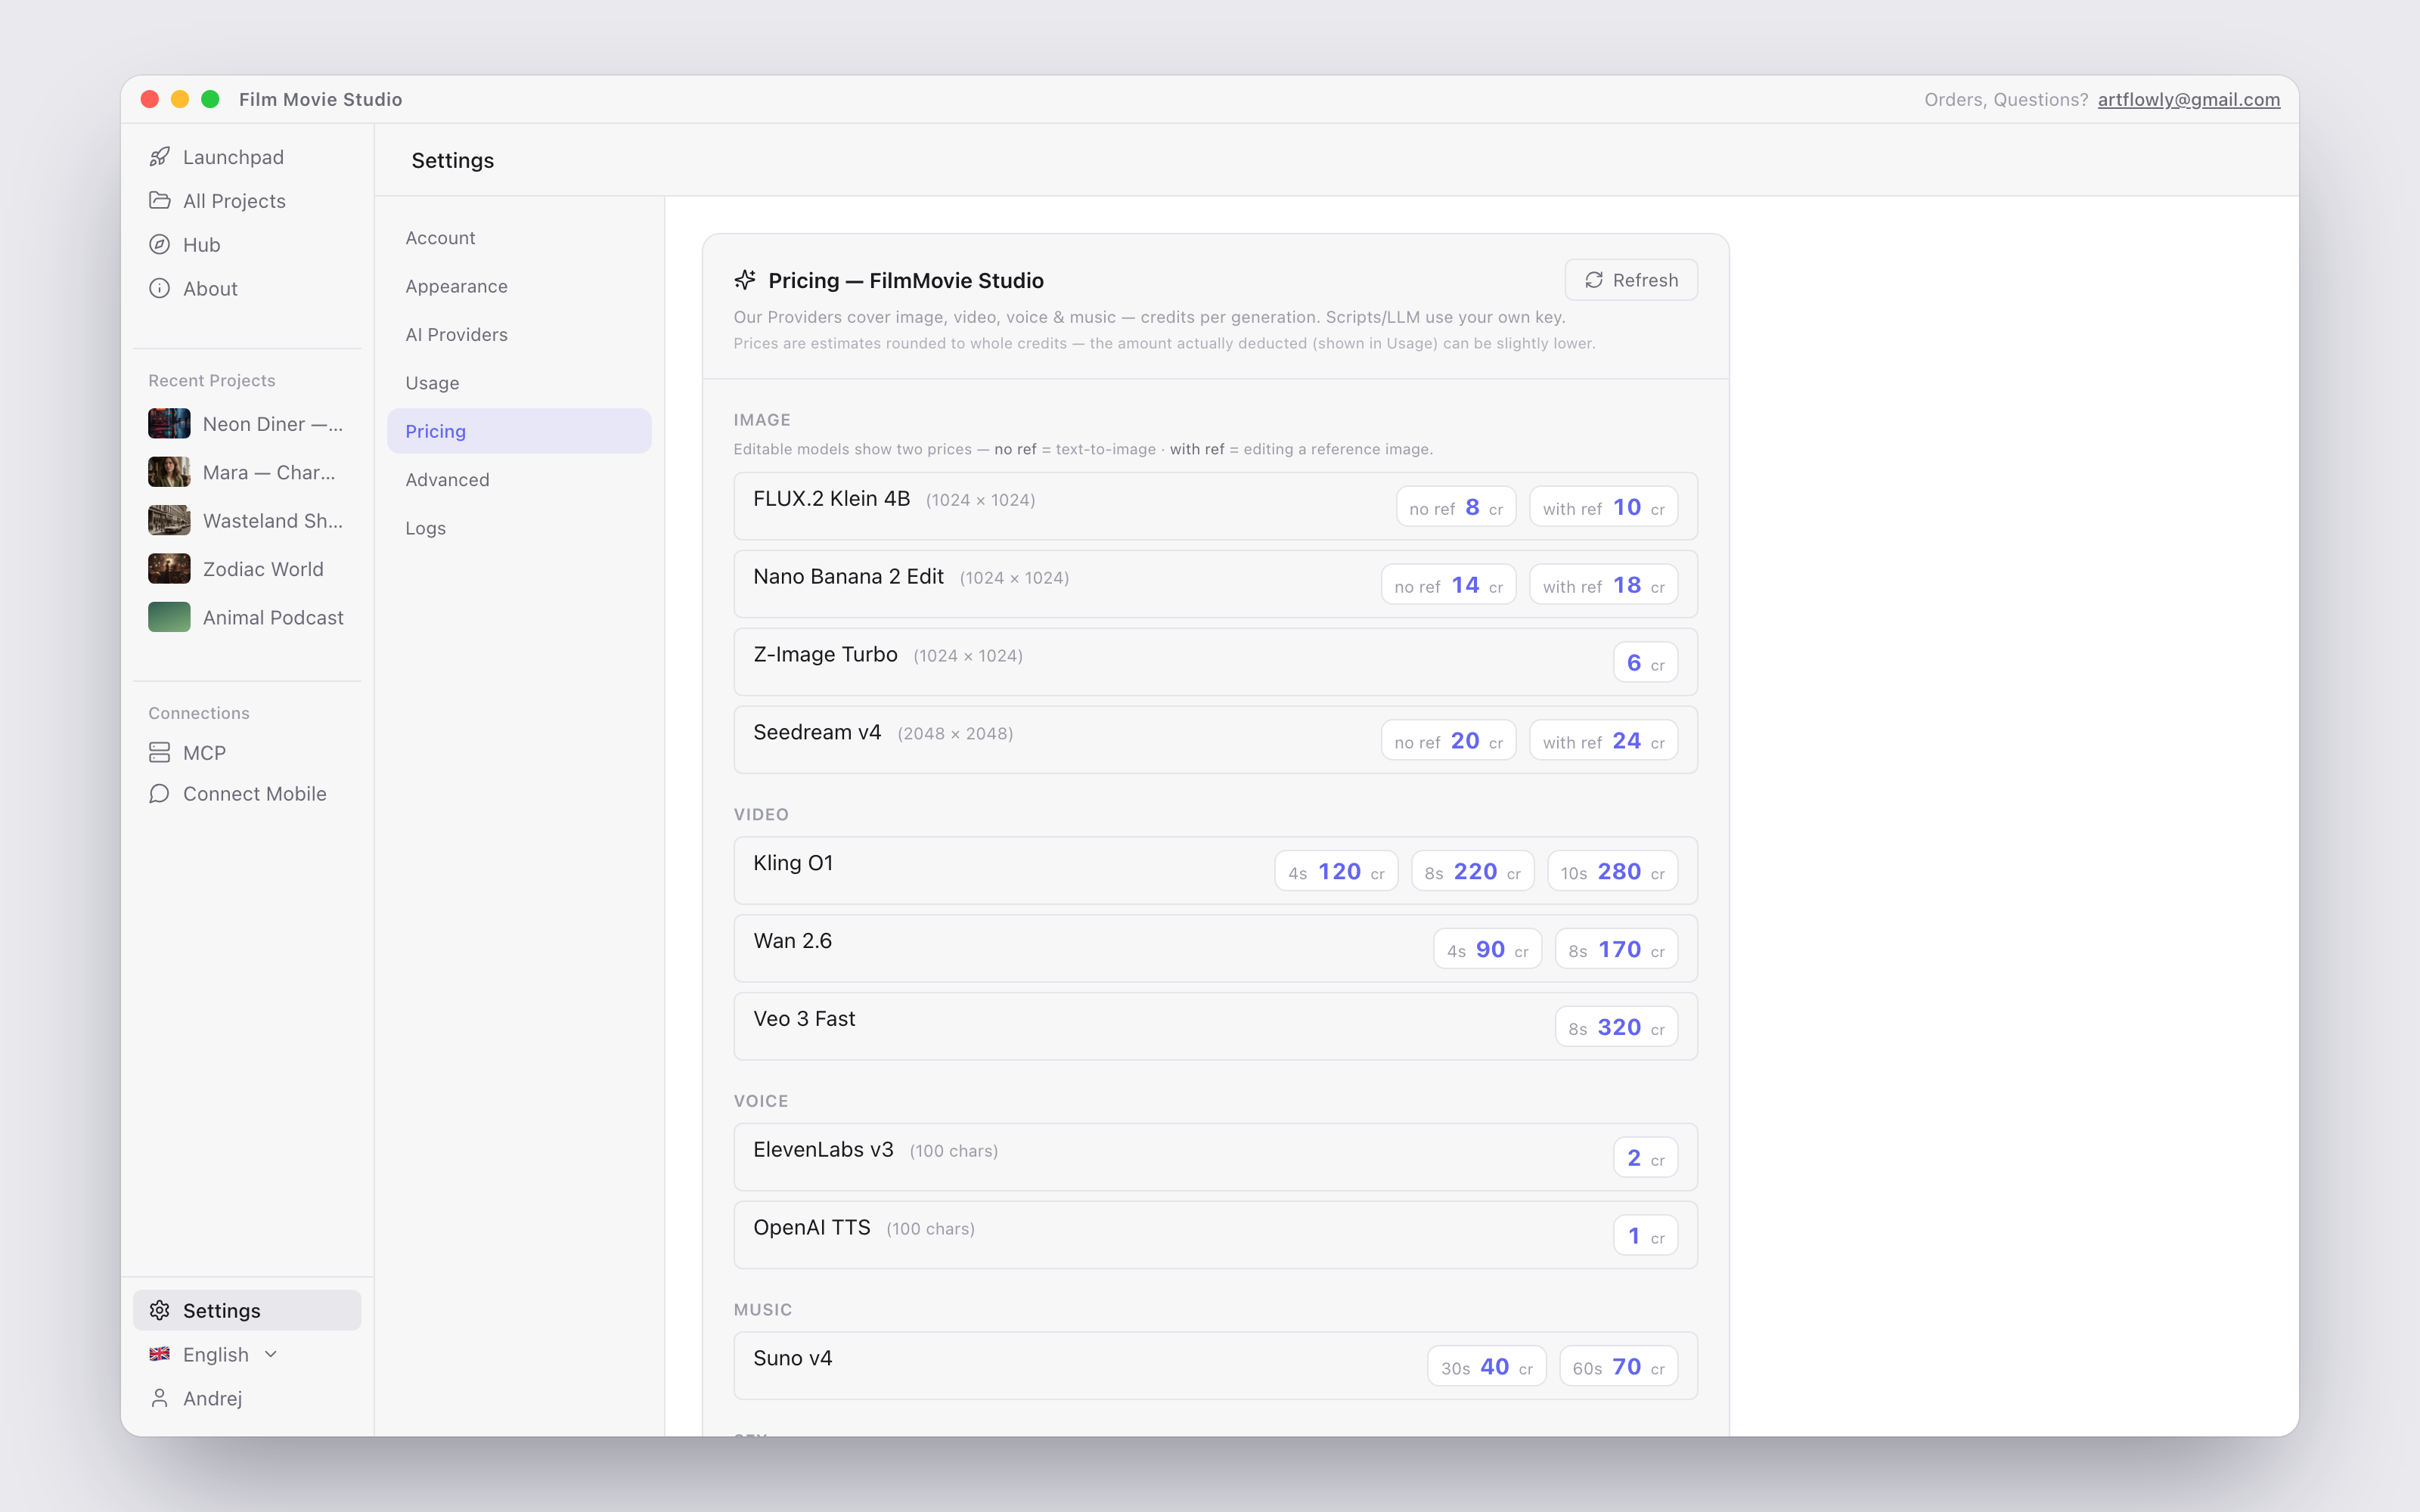Image resolution: width=2420 pixels, height=1512 pixels.
Task: Click Kling O1 10s 280 cr badge
Action: pos(1612,871)
